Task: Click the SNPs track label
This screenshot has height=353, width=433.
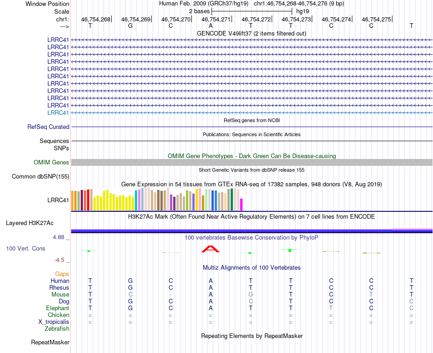Action: (62, 148)
